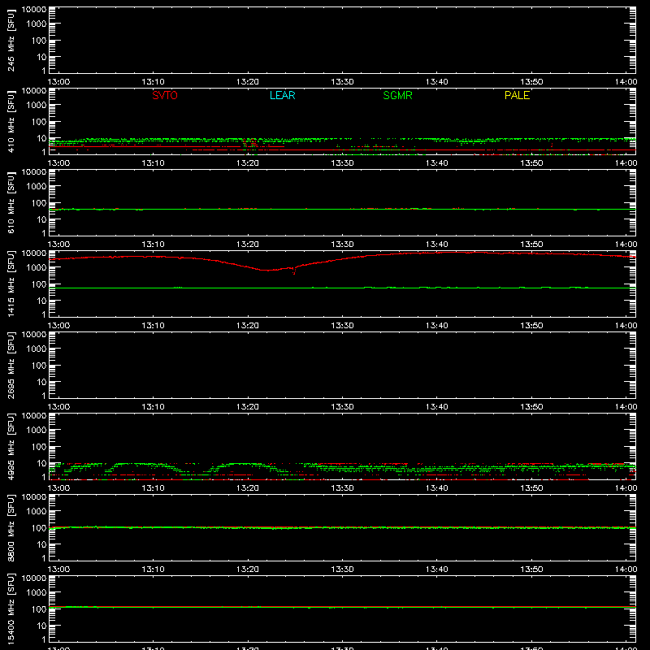
Task: Click 14:00 tick under the 245 MHz panel
Action: (x=626, y=82)
